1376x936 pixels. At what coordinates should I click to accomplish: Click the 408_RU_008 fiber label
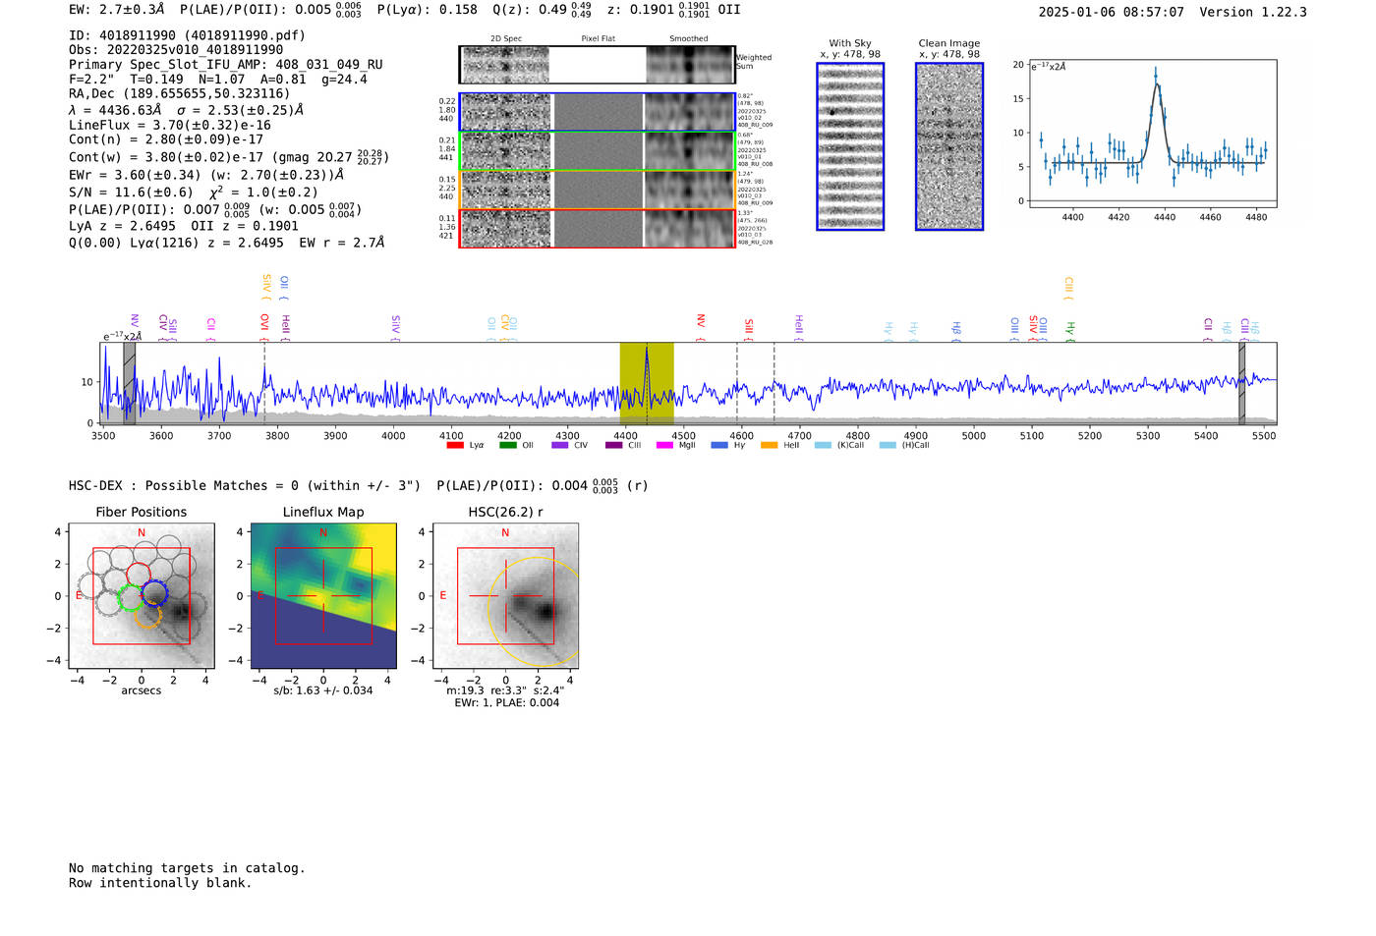tap(755, 164)
